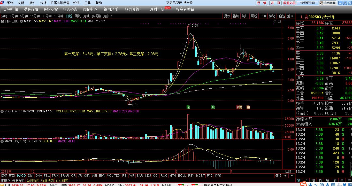Image resolution: width=352 pixels, height=186 pixels.
Task: Click the X100 volume scale label
Action: click(x=286, y=137)
